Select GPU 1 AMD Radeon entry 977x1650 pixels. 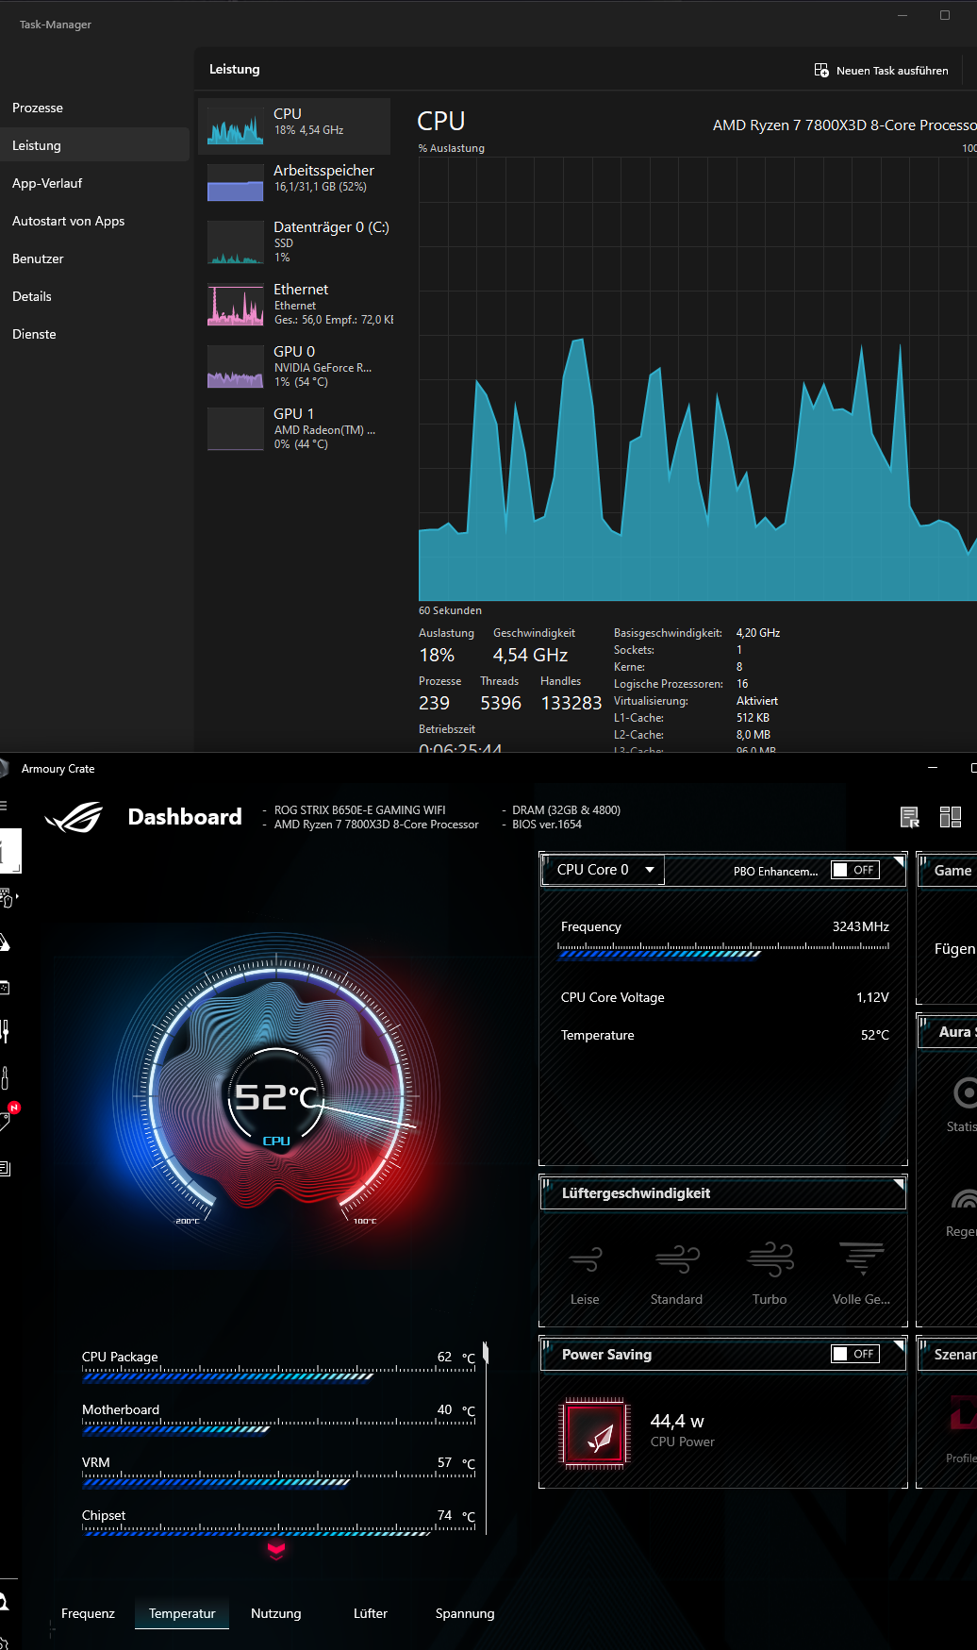[294, 429]
